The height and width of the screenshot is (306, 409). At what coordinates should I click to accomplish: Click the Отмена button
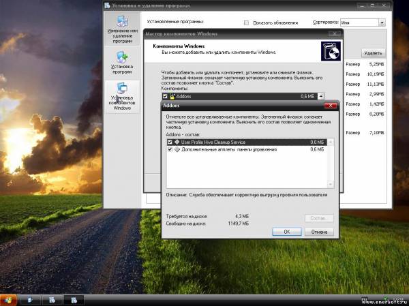pos(319,232)
